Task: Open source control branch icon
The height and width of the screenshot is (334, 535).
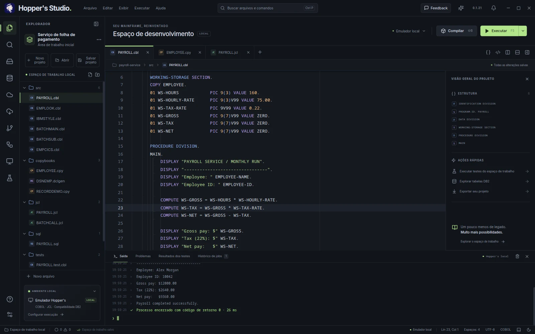Action: 10,128
